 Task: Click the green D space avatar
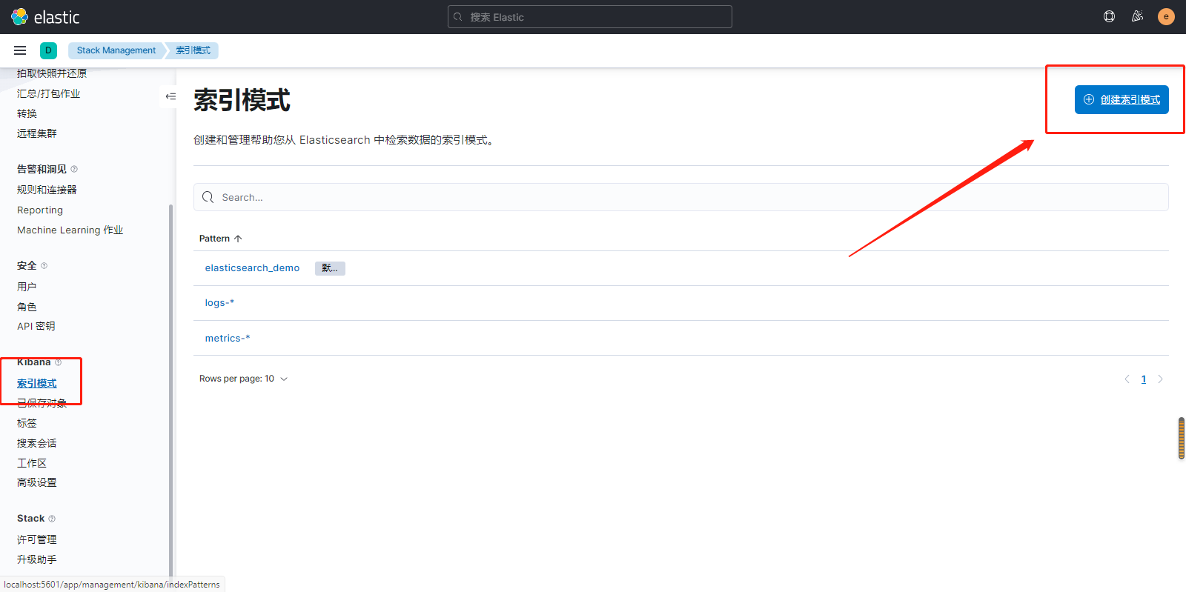(x=48, y=50)
